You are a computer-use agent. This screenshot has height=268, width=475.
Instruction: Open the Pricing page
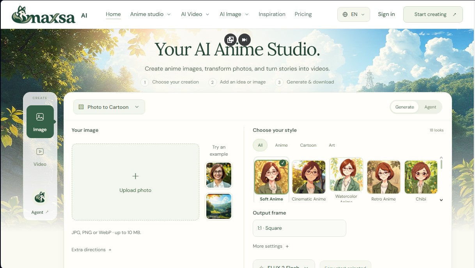click(303, 14)
